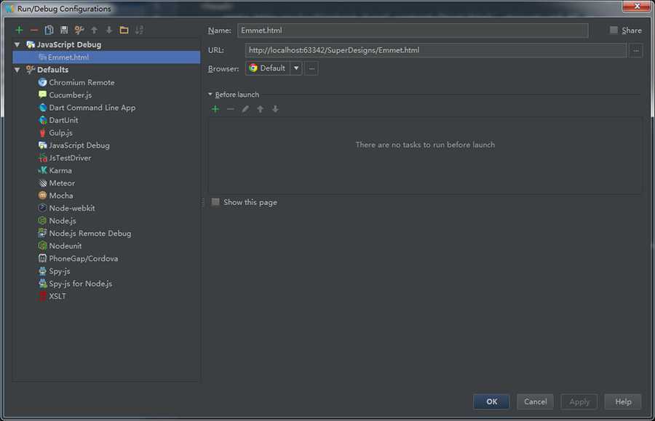
Task: Select the PhoneGap/Cordova default
Action: [78, 258]
